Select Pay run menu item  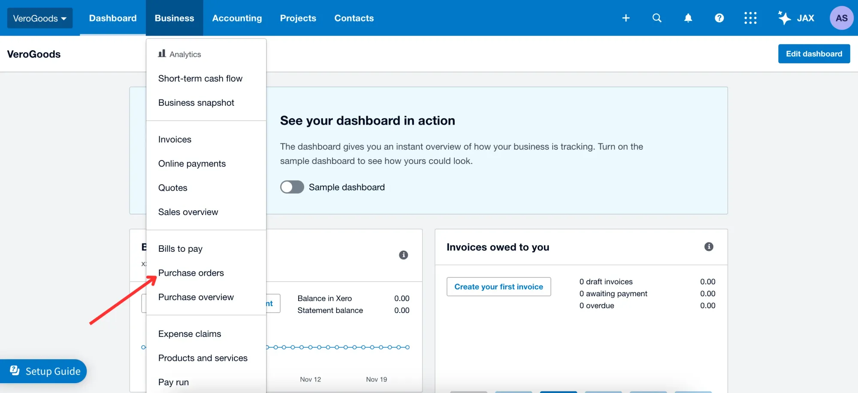(206, 382)
